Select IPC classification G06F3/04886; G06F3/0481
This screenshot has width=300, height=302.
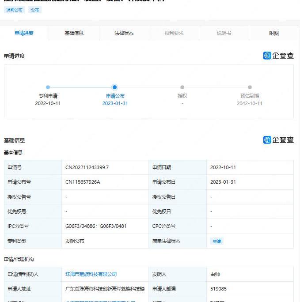point(96,226)
